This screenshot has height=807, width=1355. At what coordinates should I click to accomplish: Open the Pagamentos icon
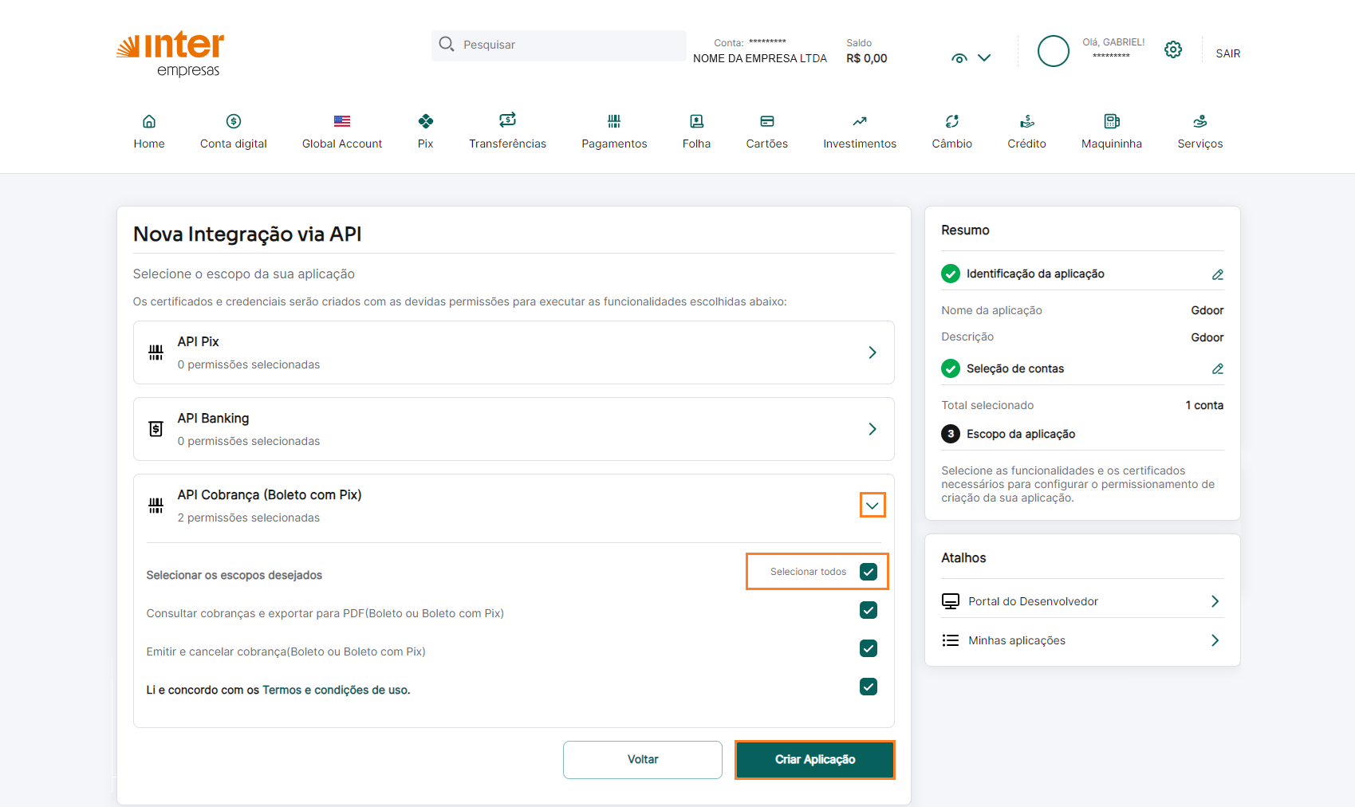click(x=613, y=120)
